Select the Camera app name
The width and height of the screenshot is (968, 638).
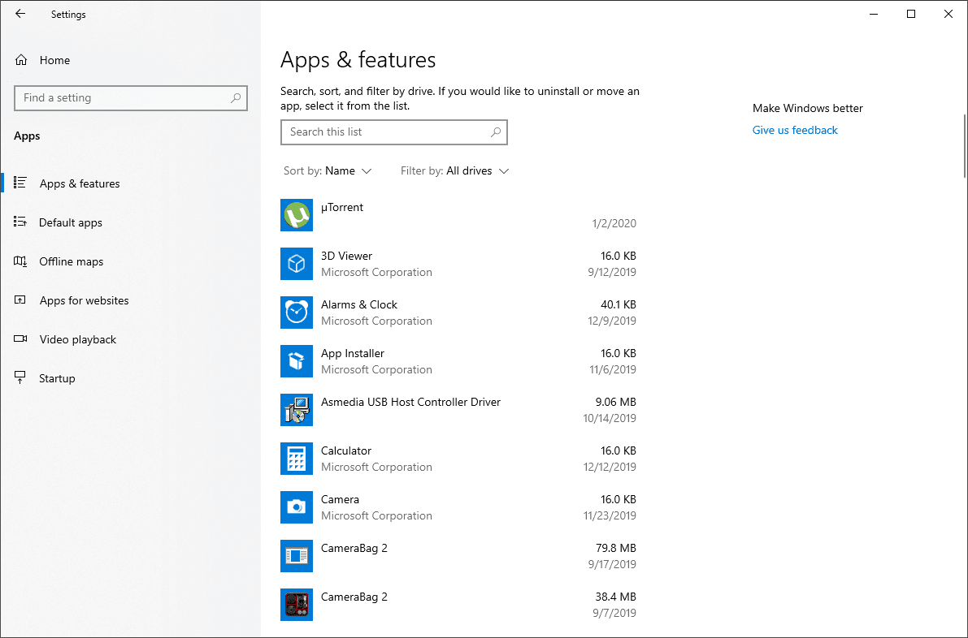(340, 499)
